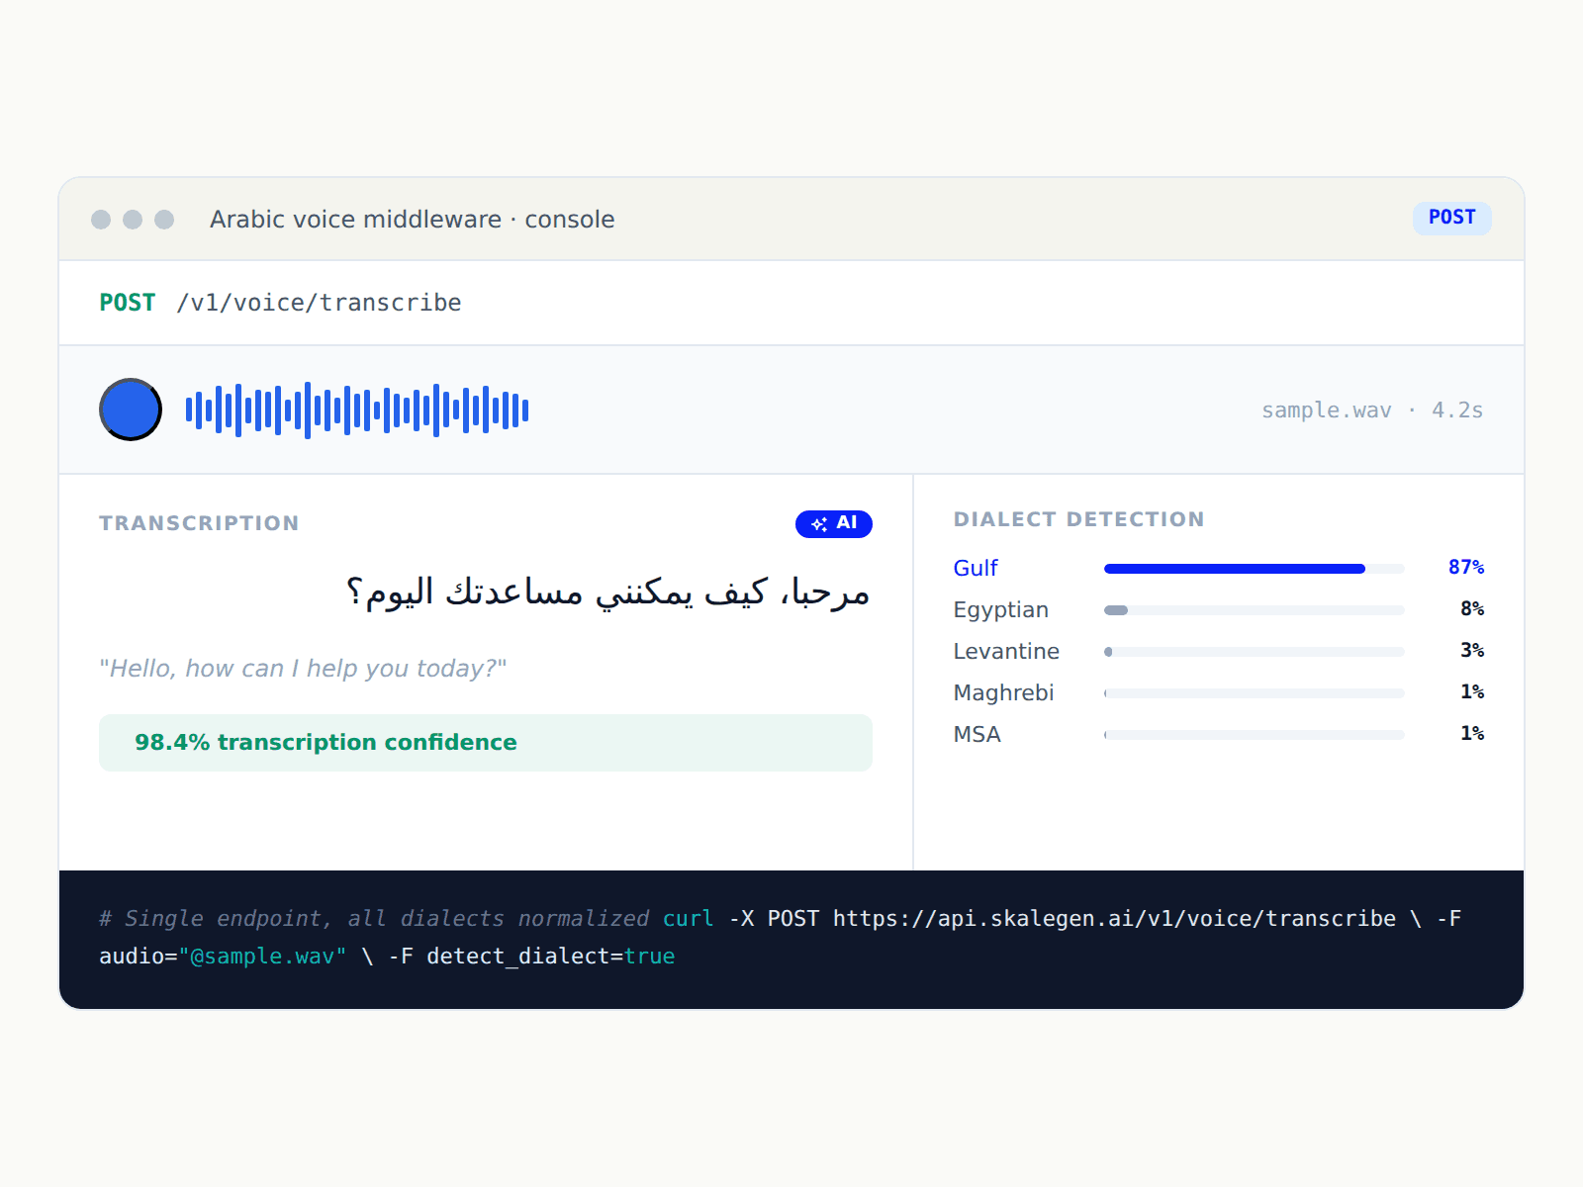Click the Arabic transcription text
The image size is (1583, 1187).
coord(607,592)
